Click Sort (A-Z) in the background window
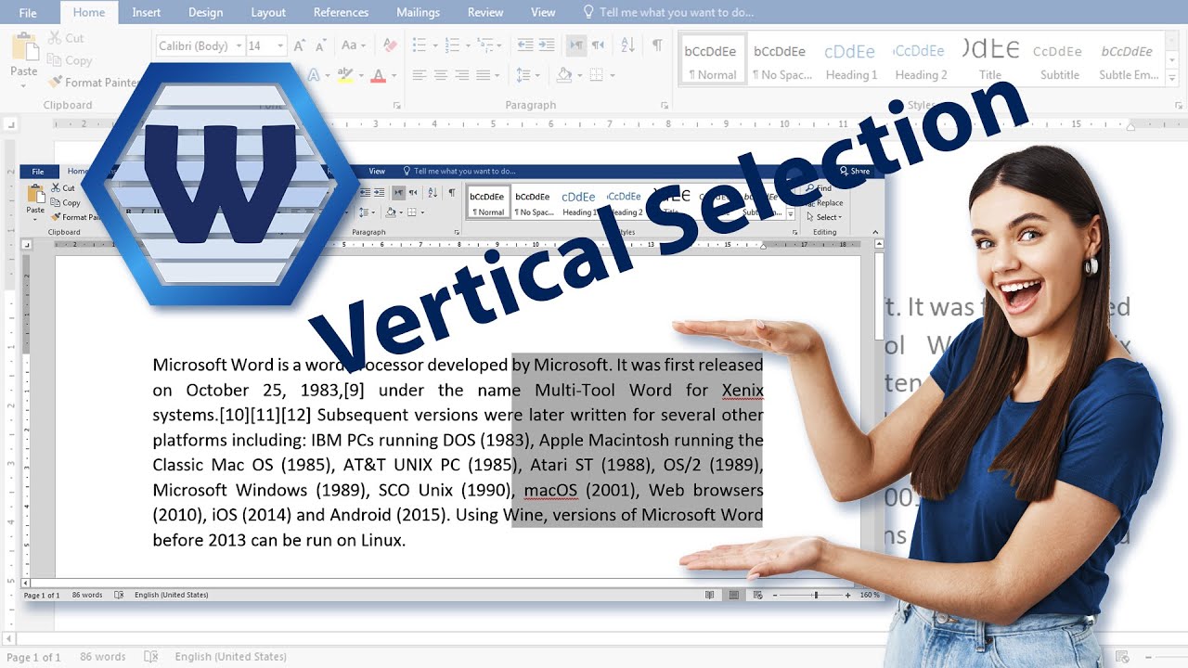1188x668 pixels. 626,45
